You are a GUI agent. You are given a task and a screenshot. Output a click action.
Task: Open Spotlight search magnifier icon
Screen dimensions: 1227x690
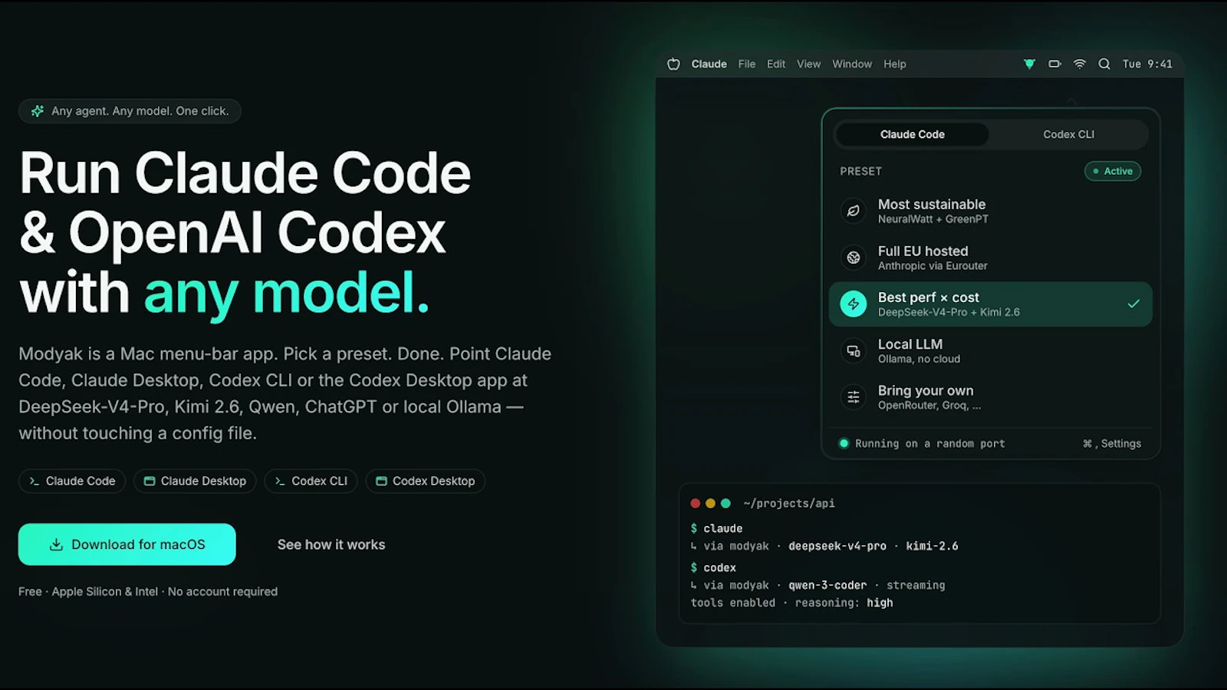click(1104, 64)
